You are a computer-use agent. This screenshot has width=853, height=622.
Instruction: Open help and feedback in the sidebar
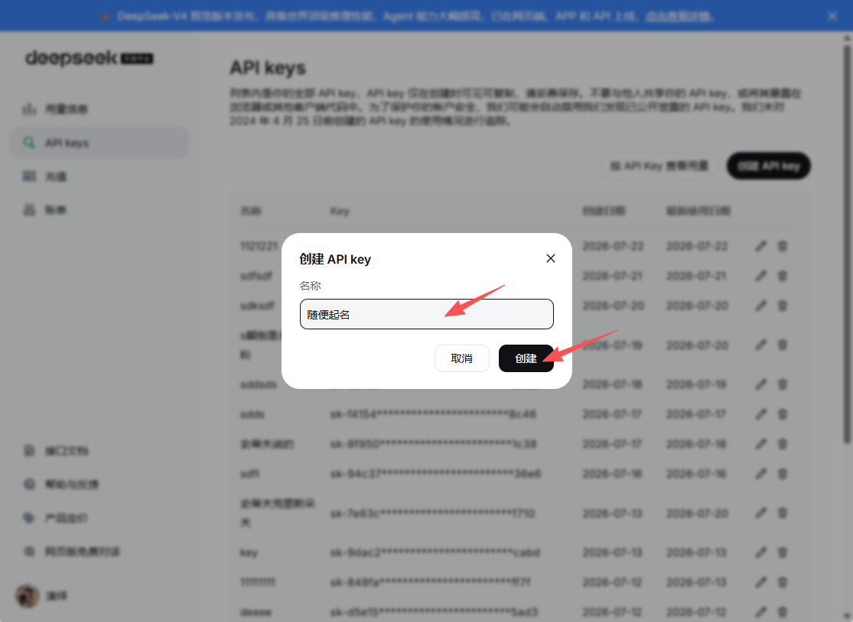click(x=99, y=484)
